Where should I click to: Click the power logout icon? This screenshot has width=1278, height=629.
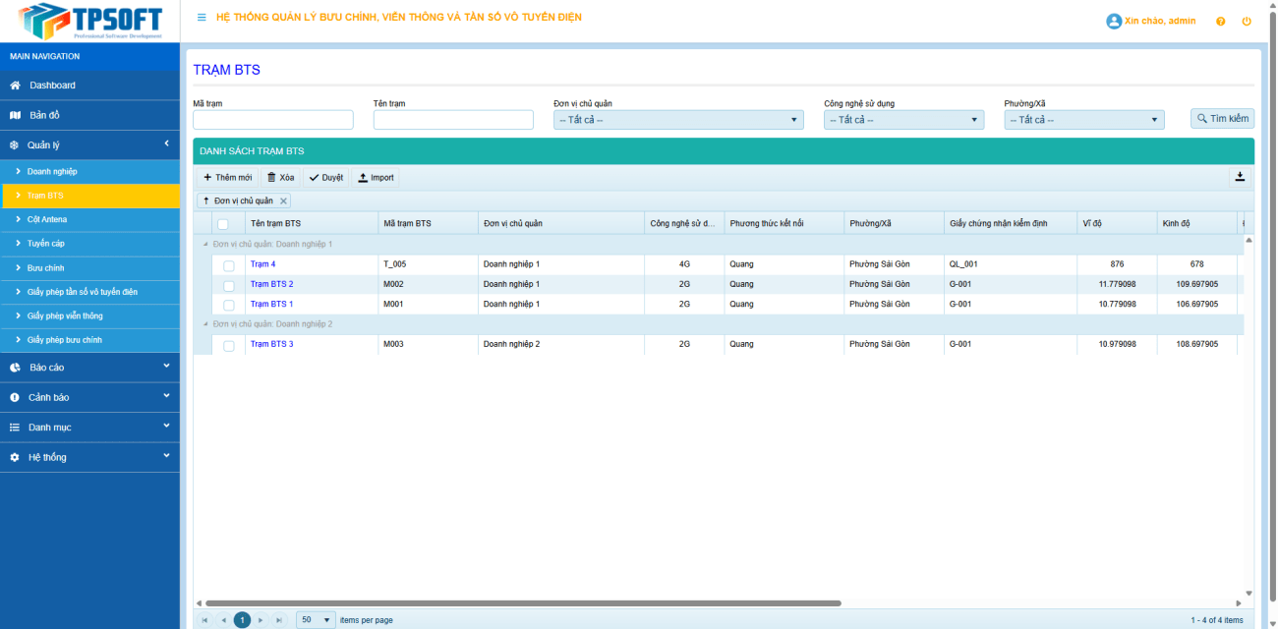click(1247, 22)
